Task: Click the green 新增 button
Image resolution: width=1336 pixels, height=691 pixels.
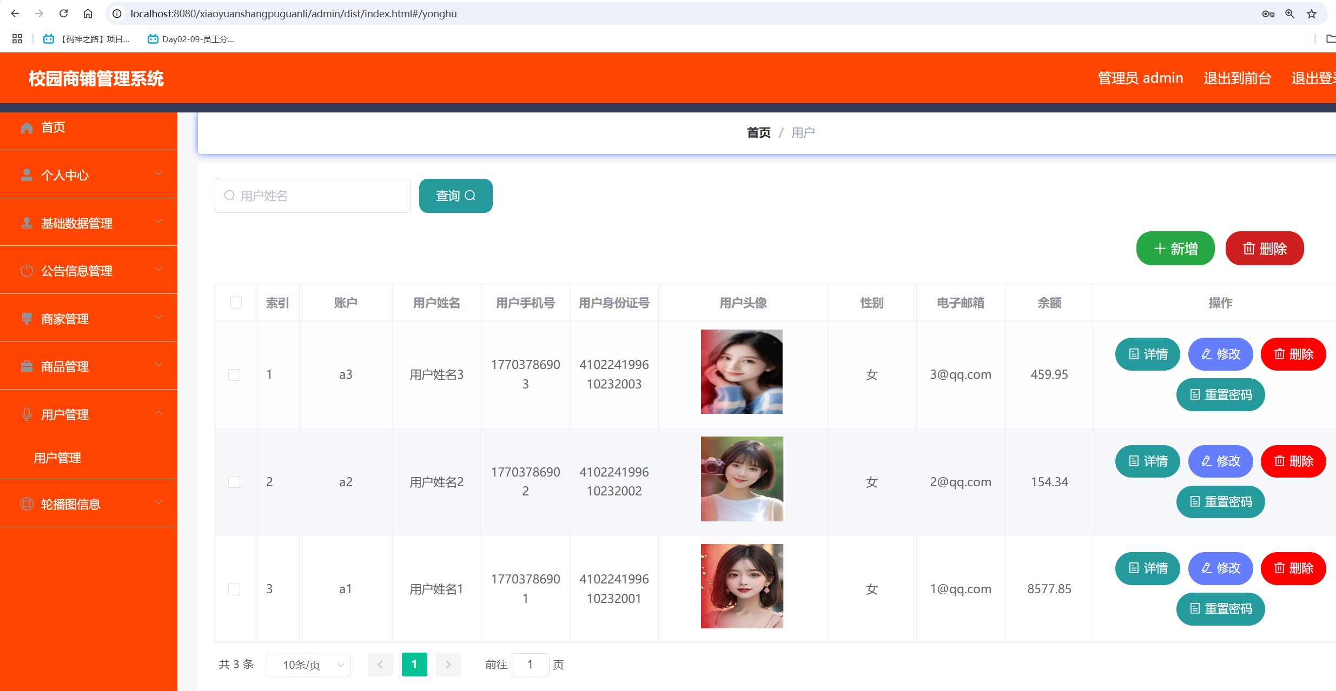Action: pos(1175,249)
